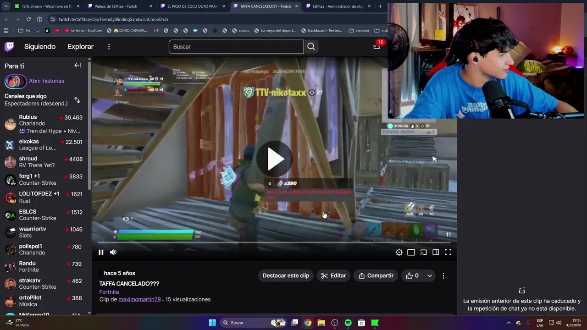
Task: Reload the current page
Action: (x=28, y=19)
